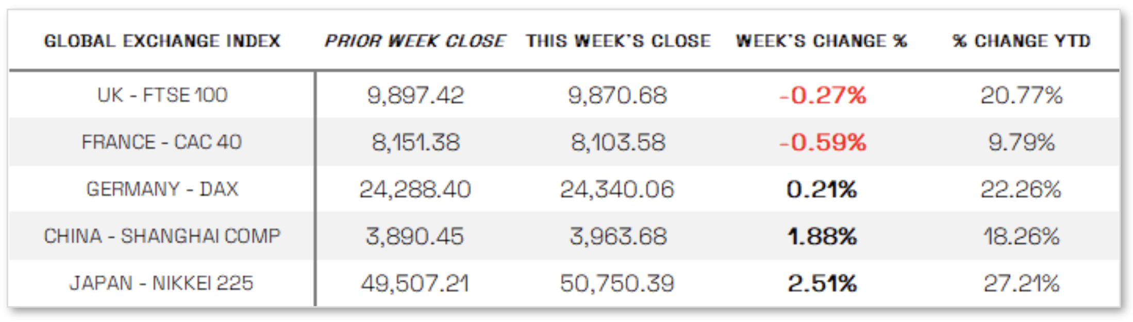Select the 1.88% weekly change cell

click(x=822, y=237)
